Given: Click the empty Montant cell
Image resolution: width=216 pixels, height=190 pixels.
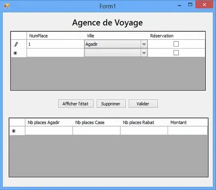Looking at the screenshot, I should (188, 131).
